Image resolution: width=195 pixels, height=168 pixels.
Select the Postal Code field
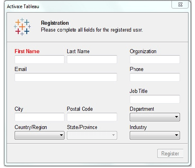[x=92, y=117]
